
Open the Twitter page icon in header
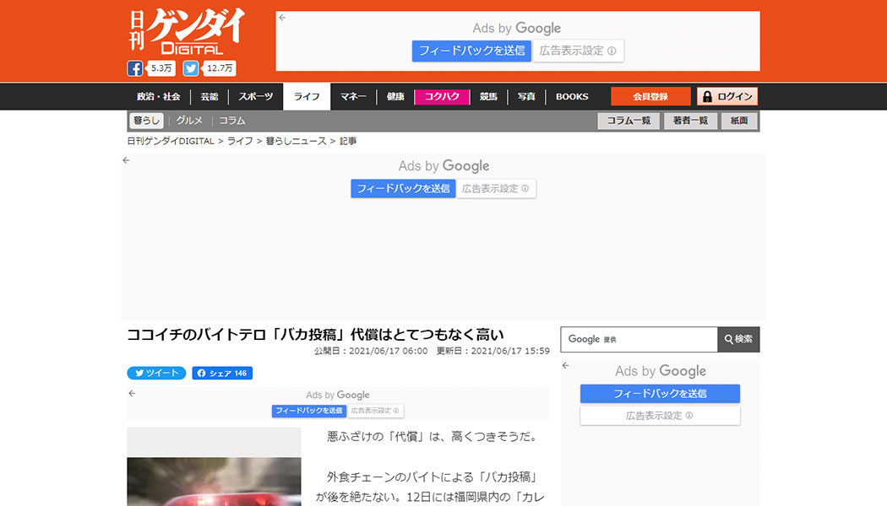192,69
